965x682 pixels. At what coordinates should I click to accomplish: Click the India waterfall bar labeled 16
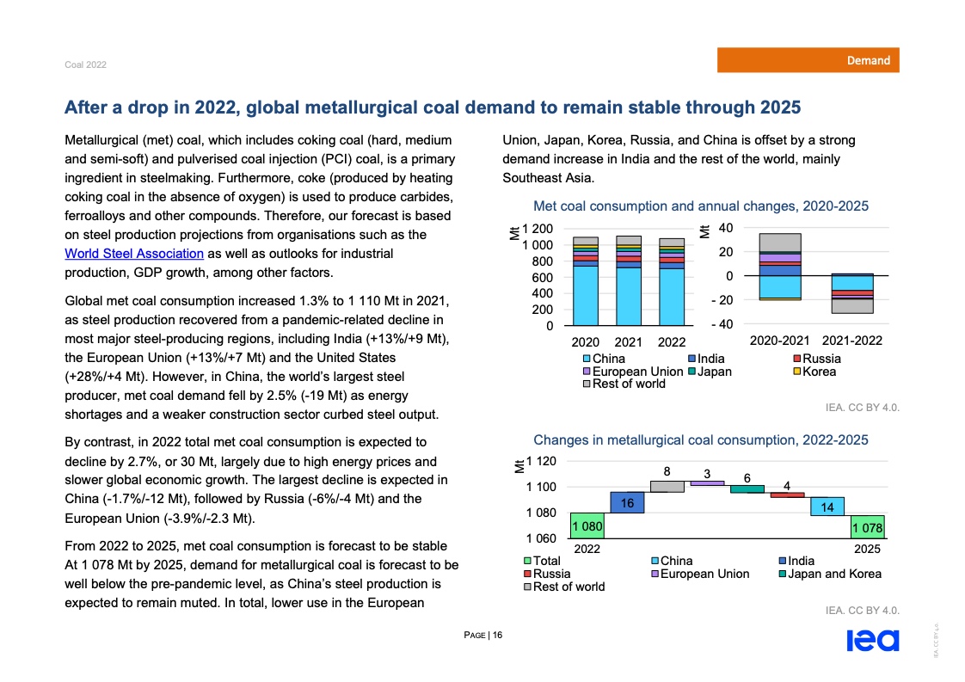coord(627,502)
